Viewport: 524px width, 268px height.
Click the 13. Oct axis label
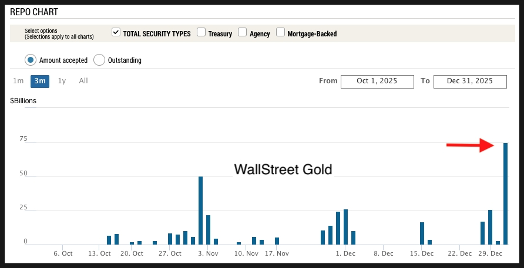(100, 254)
